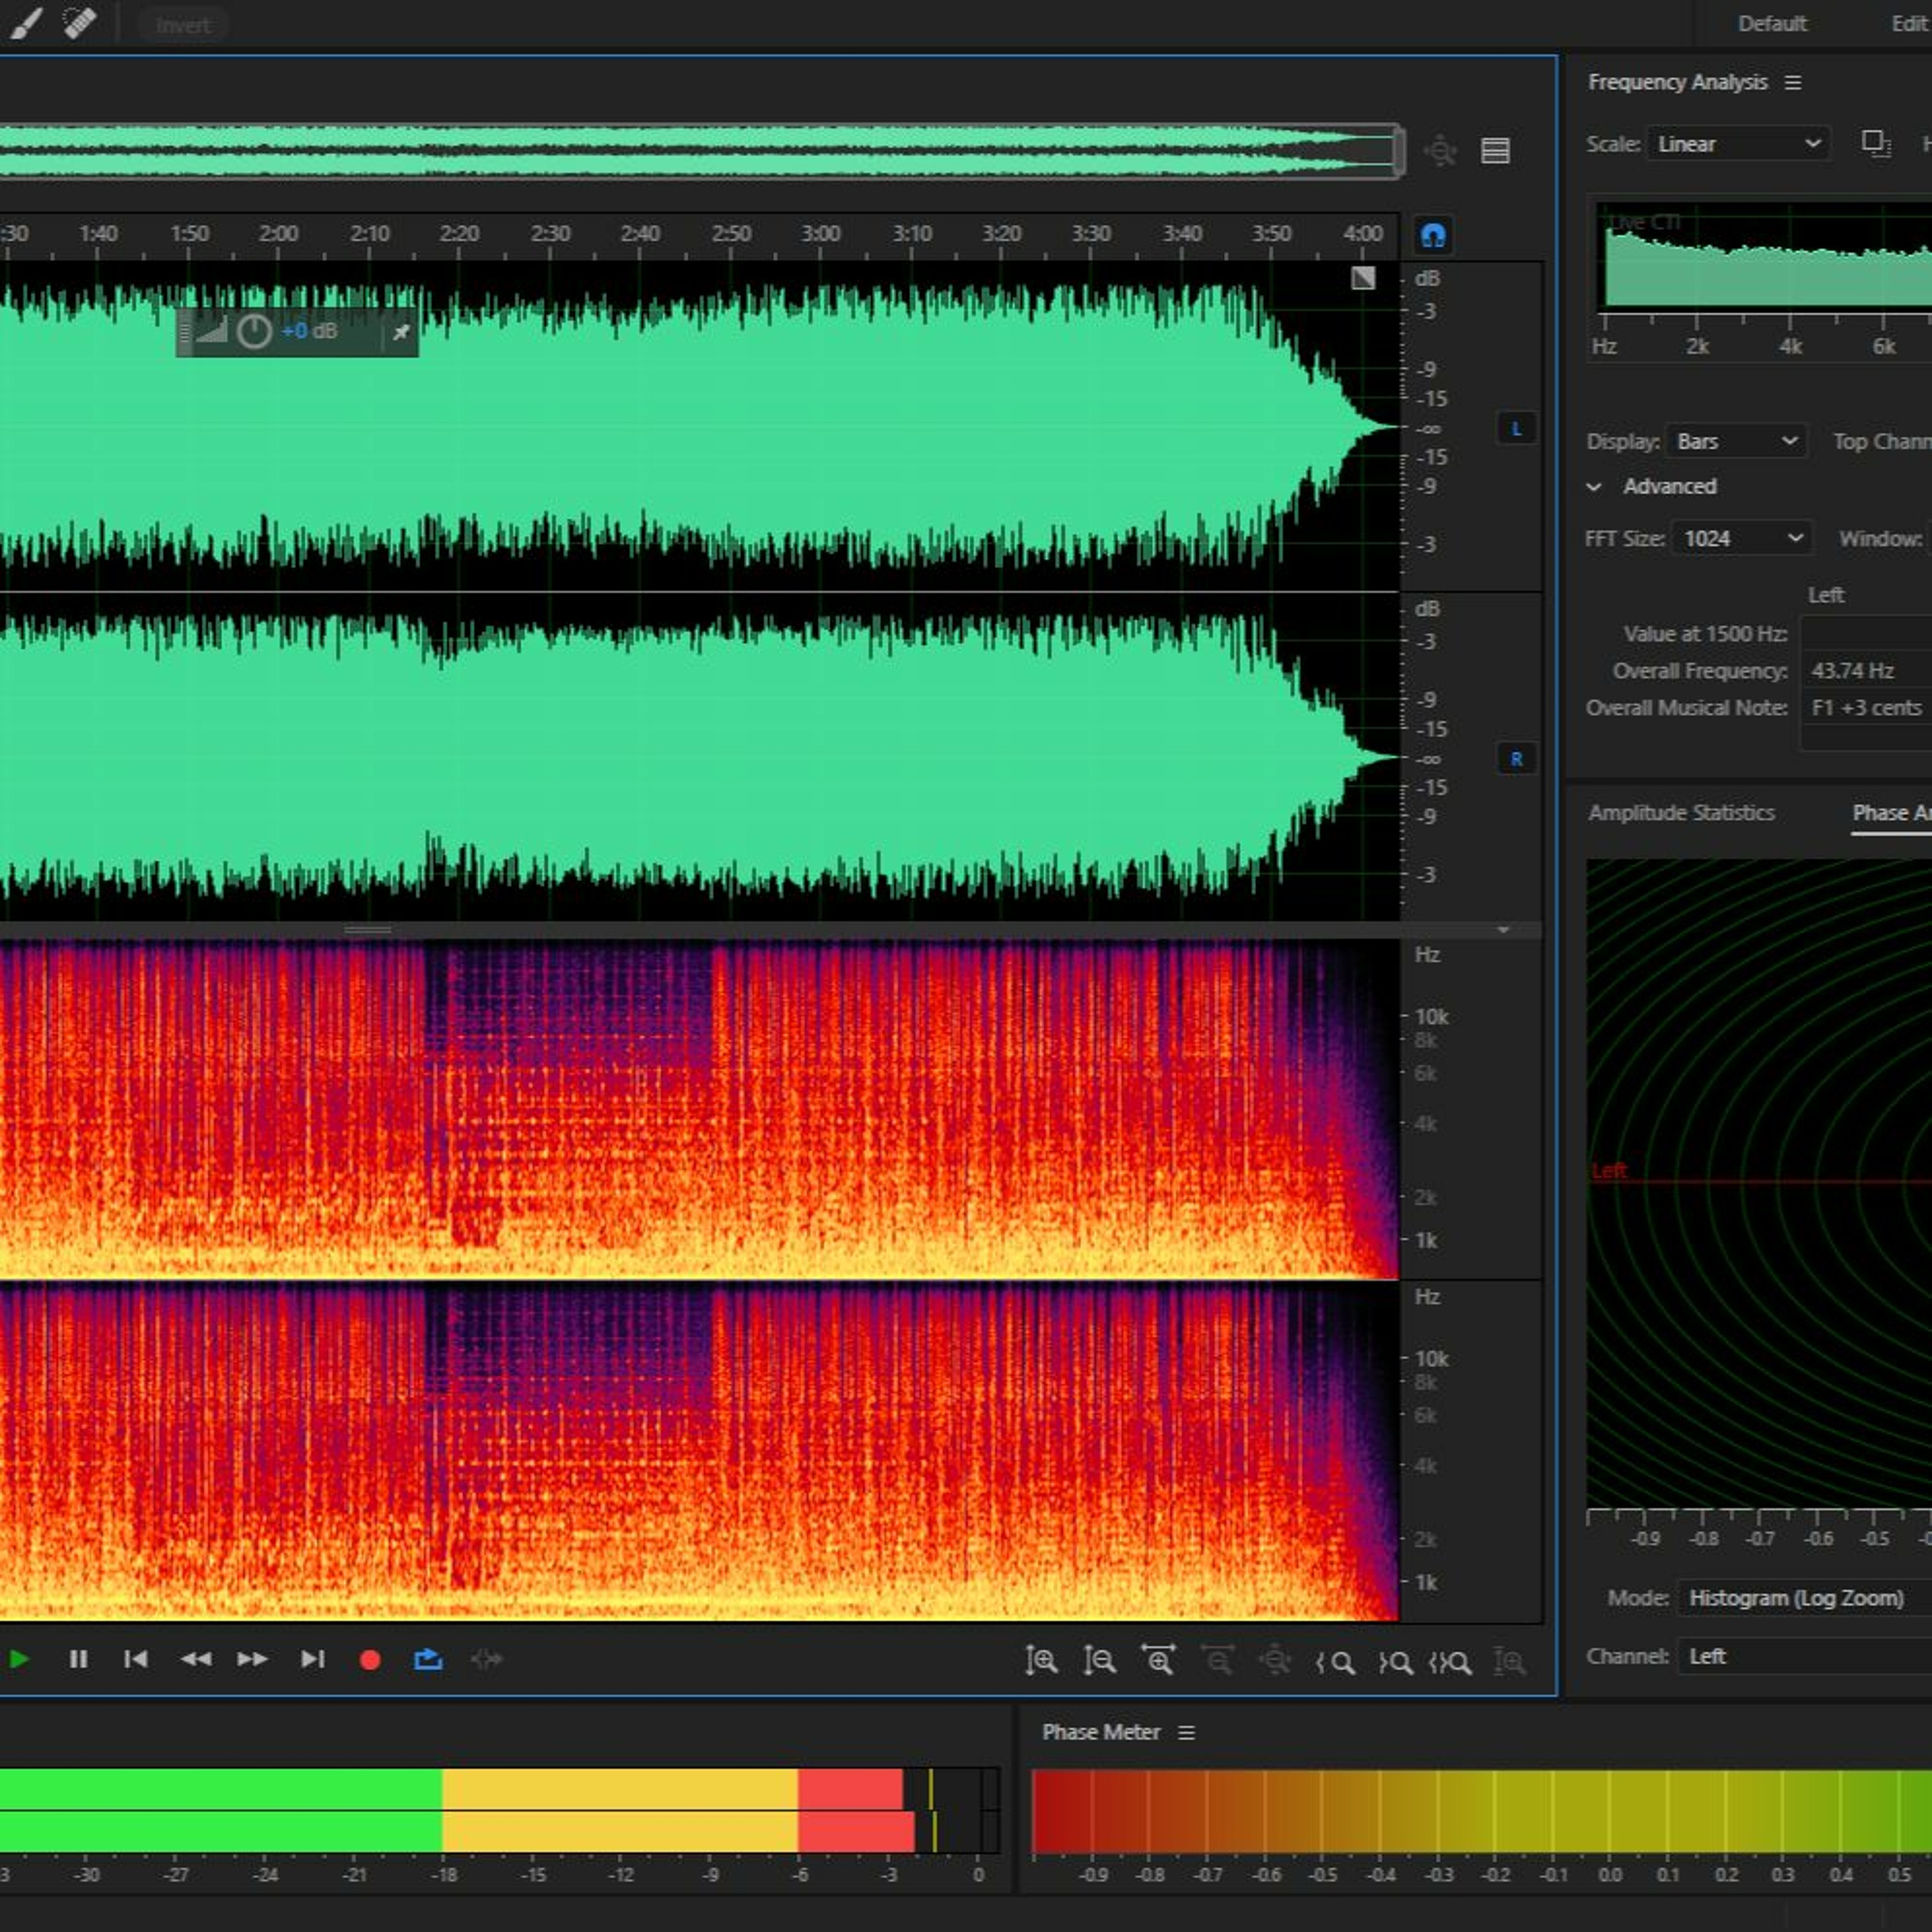The image size is (1932, 1932).
Task: Click the red Record button
Action: (x=370, y=1660)
